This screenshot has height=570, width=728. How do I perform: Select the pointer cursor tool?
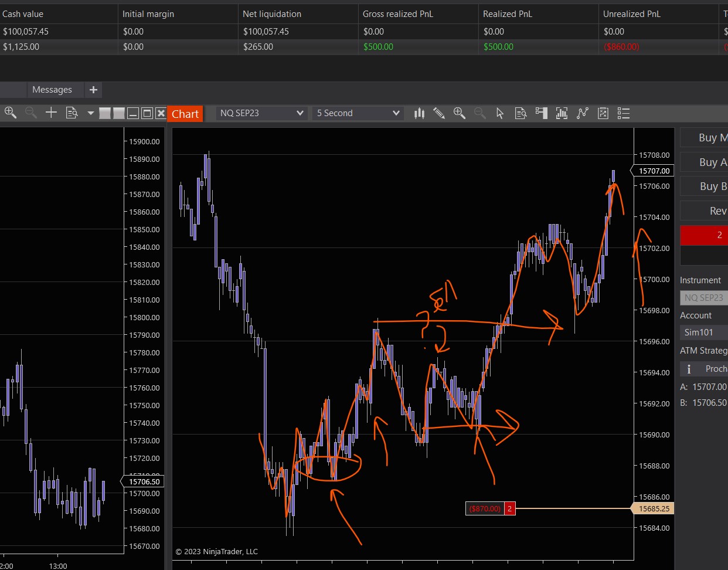pyautogui.click(x=500, y=113)
